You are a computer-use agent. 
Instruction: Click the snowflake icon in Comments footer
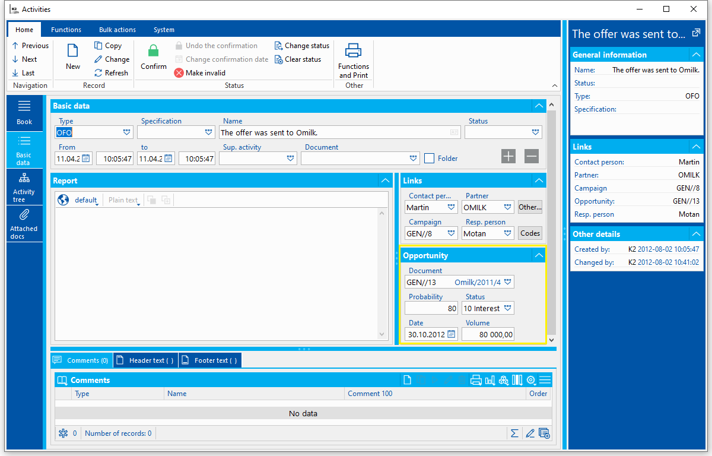(63, 433)
